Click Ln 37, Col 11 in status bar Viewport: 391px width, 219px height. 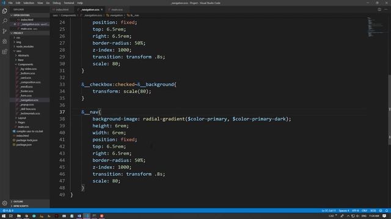[329, 210]
